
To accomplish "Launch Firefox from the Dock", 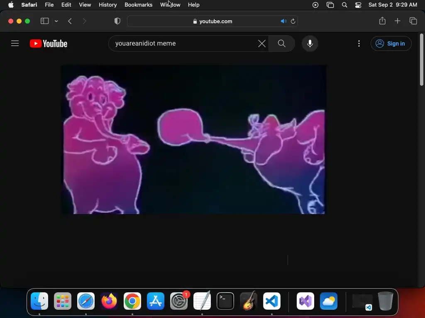I will 109,301.
